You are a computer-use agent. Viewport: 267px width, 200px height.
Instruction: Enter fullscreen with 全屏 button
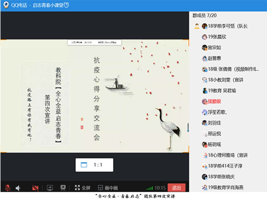[x=82, y=187]
